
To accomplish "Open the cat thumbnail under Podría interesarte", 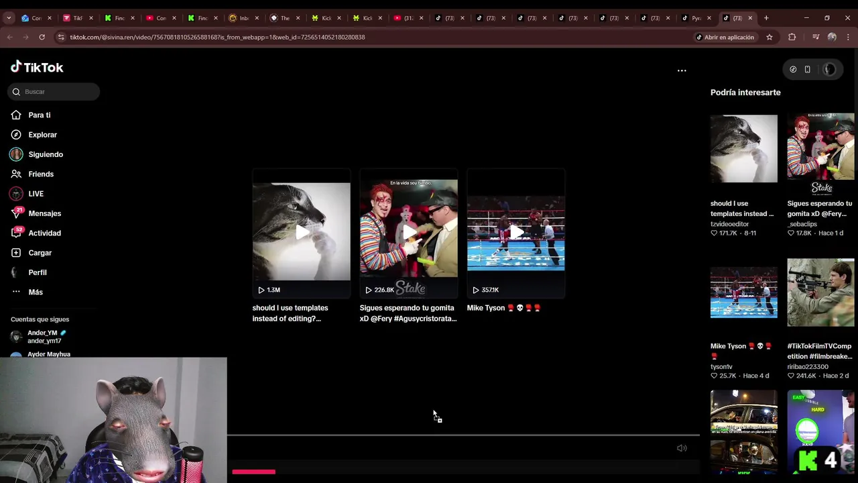I will point(744,149).
